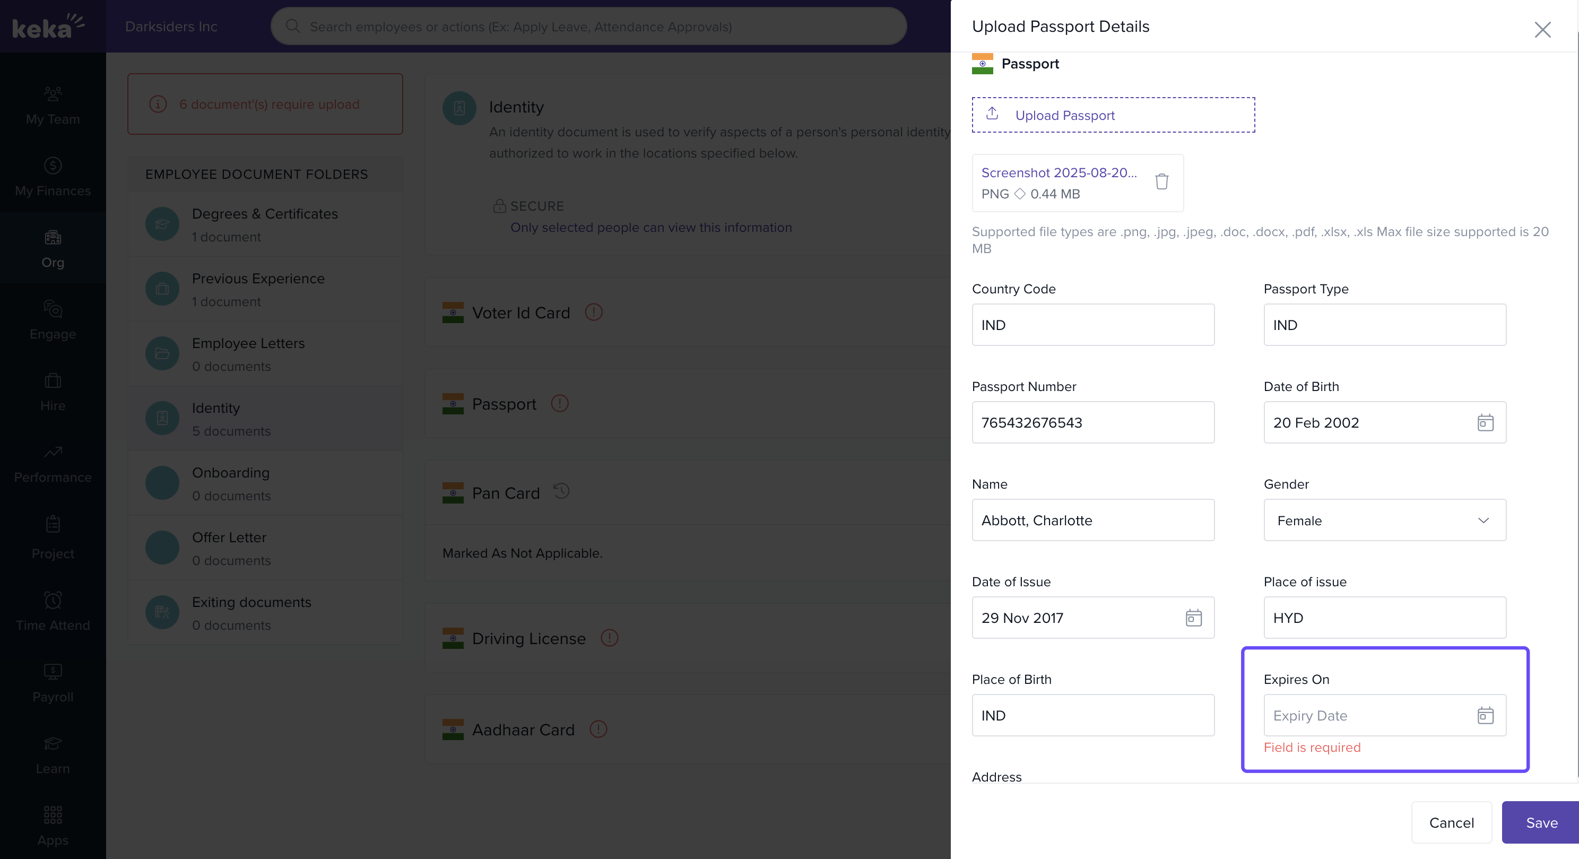Delete the uploaded Screenshot PNG file
The width and height of the screenshot is (1579, 859).
click(x=1161, y=181)
